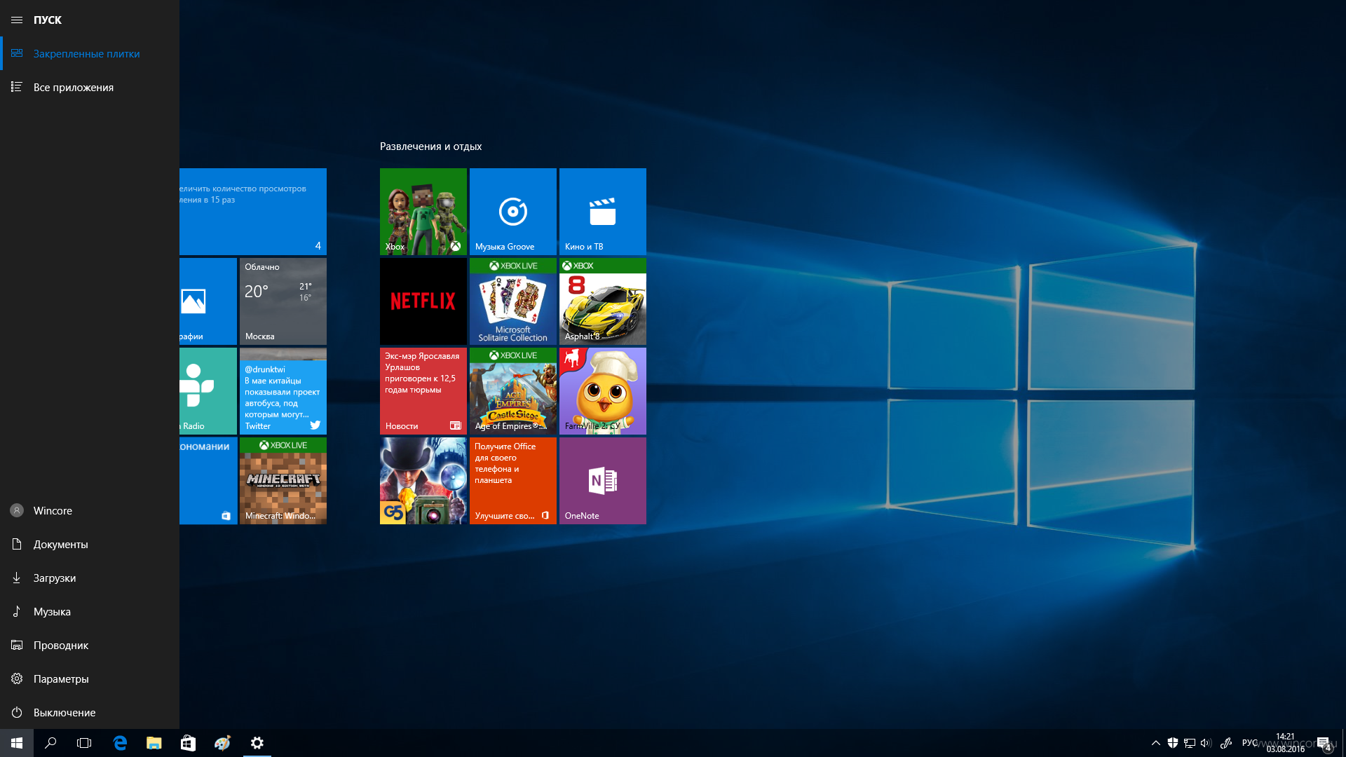Image resolution: width=1346 pixels, height=757 pixels.
Task: Open the Кино и ТВ tile
Action: click(603, 212)
